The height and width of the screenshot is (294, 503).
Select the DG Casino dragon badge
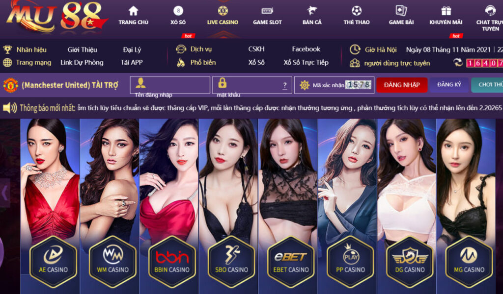410,262
